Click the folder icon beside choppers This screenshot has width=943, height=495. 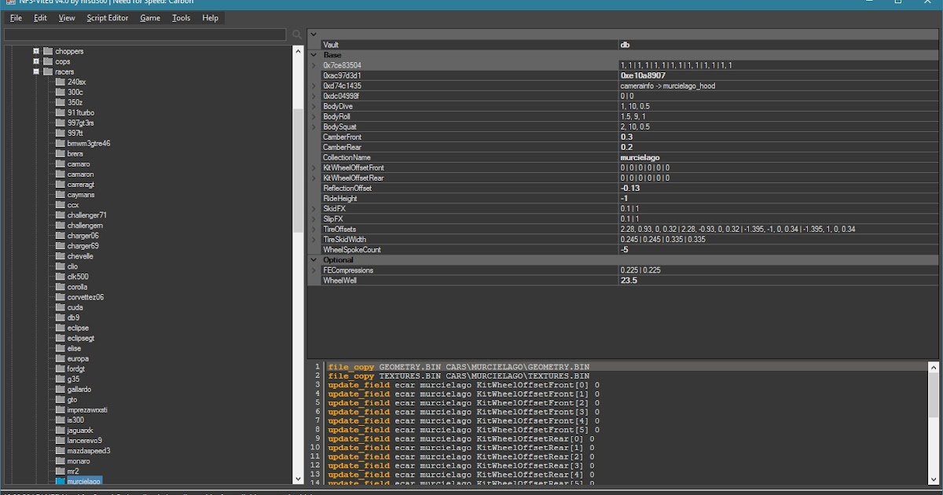[48, 51]
